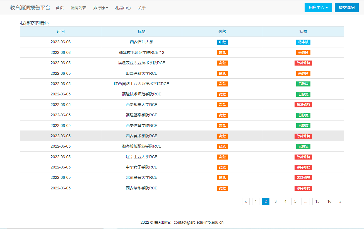Click 等待修复 status for 福建农业职业技术学院RCE

303,63
